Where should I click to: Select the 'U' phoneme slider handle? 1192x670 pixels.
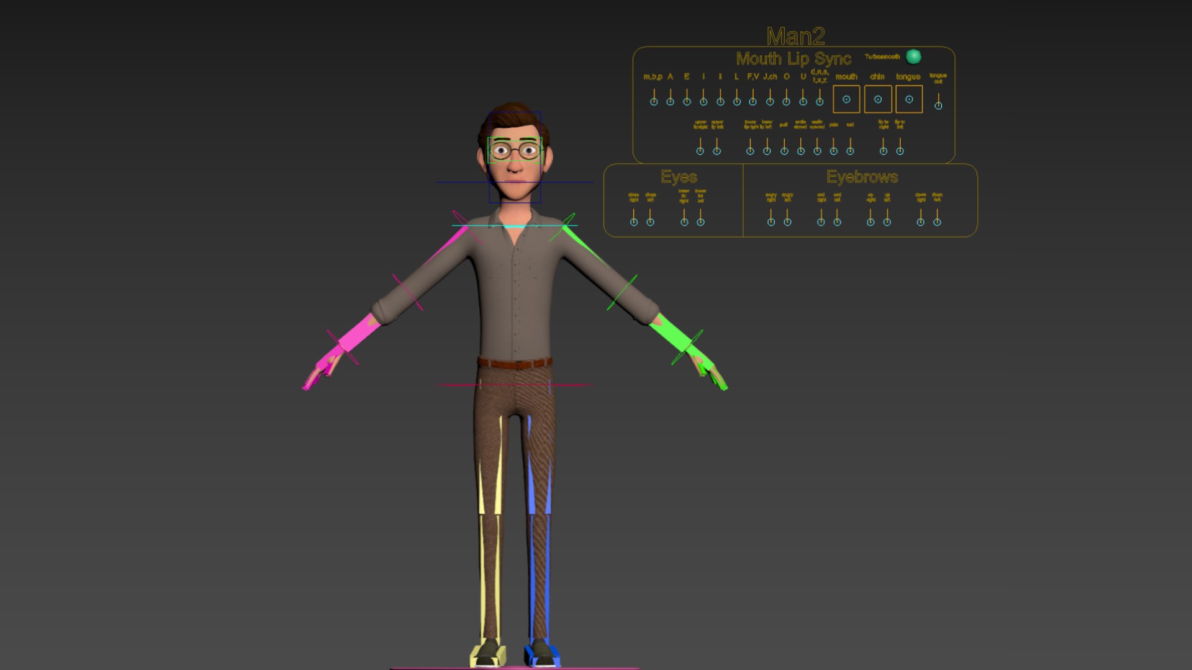tap(803, 102)
